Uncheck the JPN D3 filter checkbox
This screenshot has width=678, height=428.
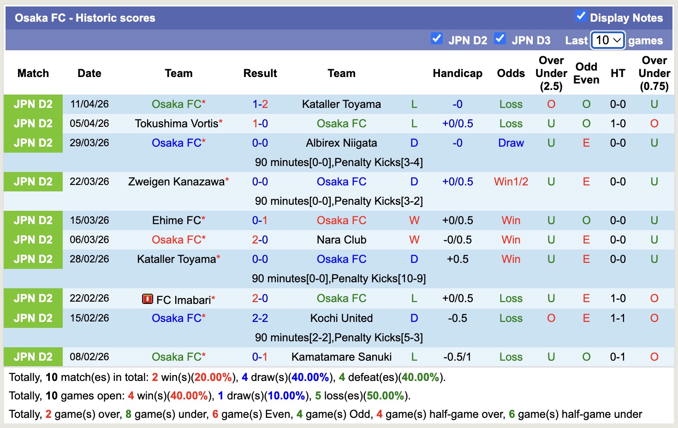(x=500, y=39)
